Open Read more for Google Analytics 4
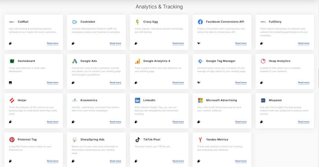This screenshot has width=319, height=167. point(178,83)
